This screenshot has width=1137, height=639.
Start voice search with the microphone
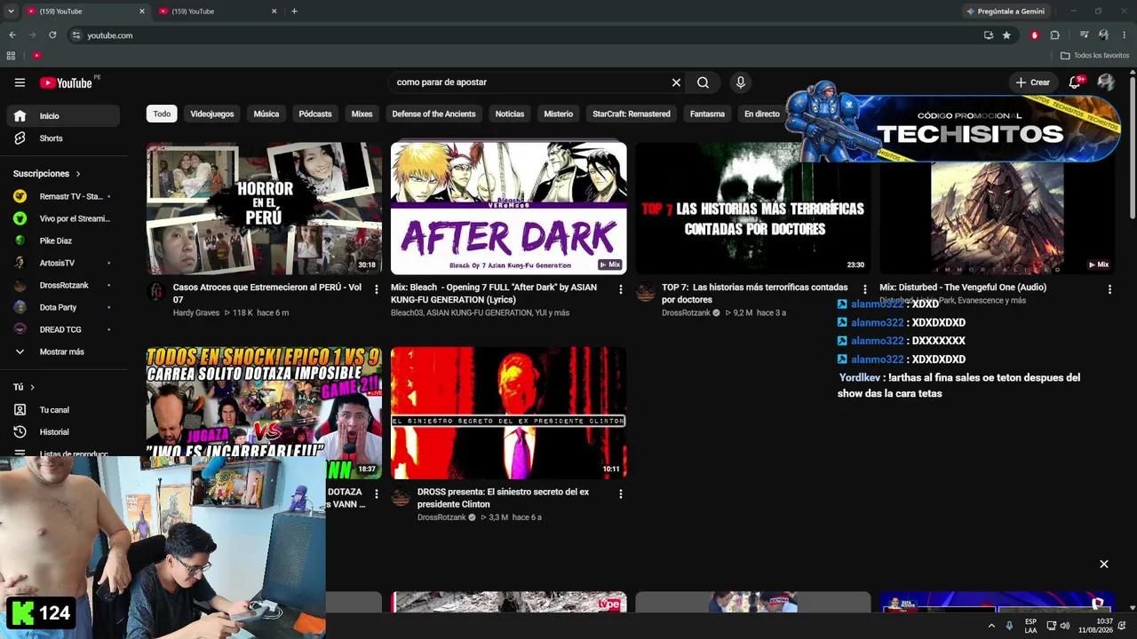(740, 83)
